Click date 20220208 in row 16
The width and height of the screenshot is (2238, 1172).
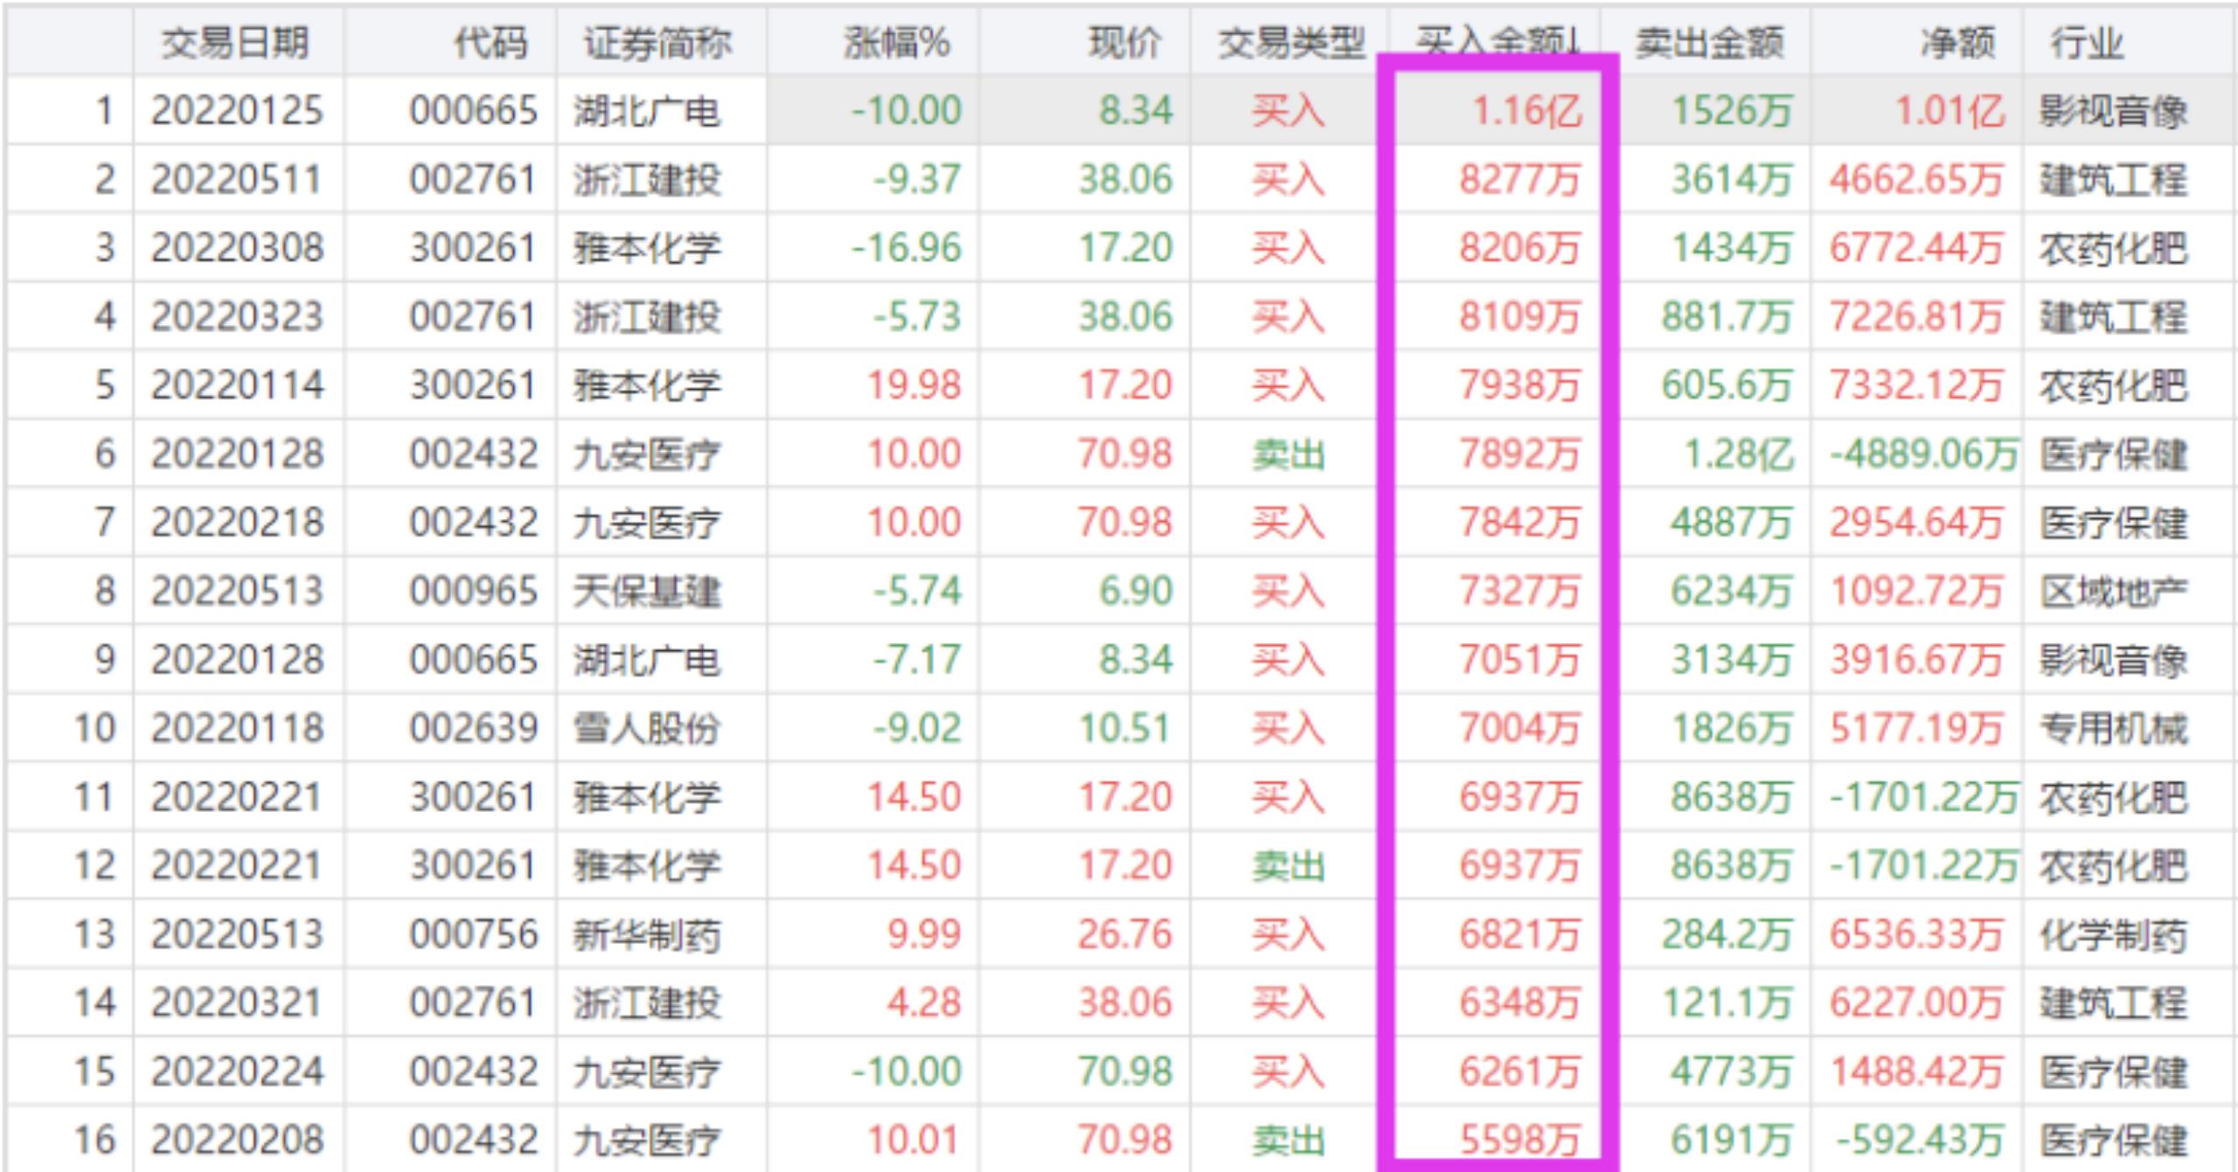pos(237,1140)
